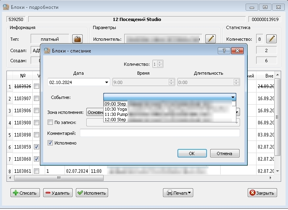The image size is (288, 210).
Task: Click the Отмена button
Action: coord(225,153)
